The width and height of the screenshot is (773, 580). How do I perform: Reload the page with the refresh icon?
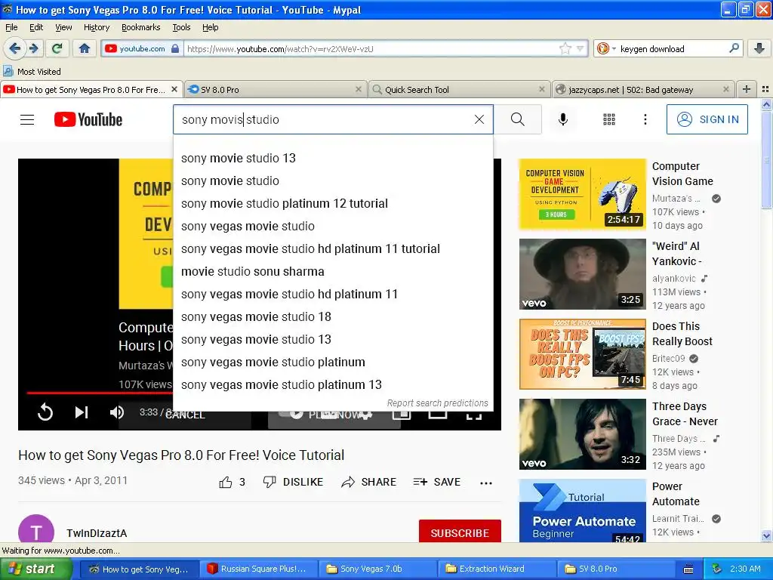click(x=57, y=48)
